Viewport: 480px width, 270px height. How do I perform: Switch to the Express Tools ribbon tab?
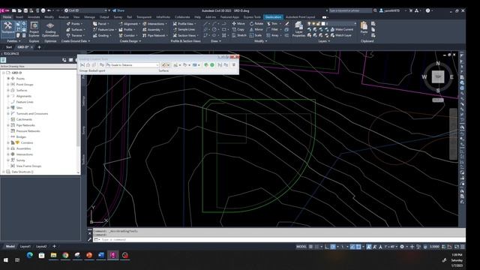pyautogui.click(x=252, y=16)
